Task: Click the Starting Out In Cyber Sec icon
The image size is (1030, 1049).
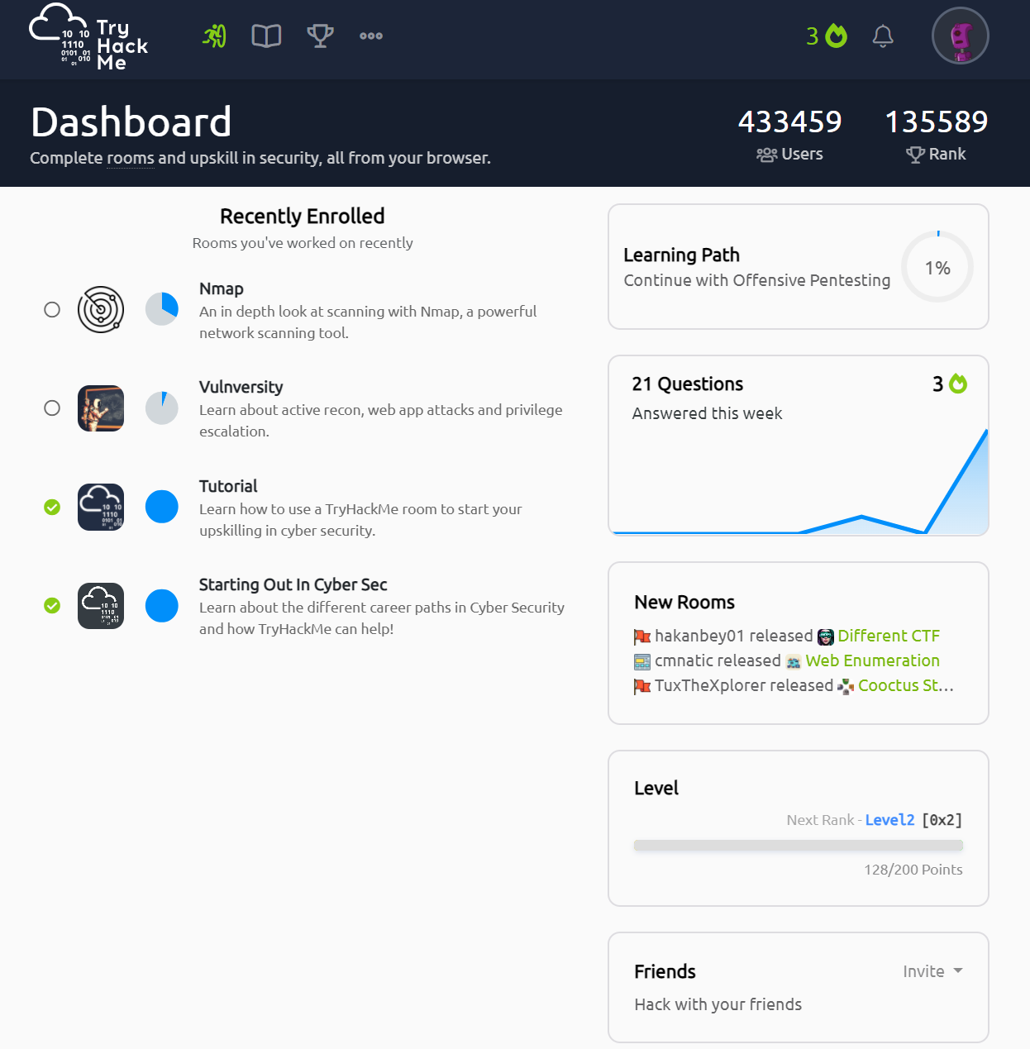Action: (101, 606)
